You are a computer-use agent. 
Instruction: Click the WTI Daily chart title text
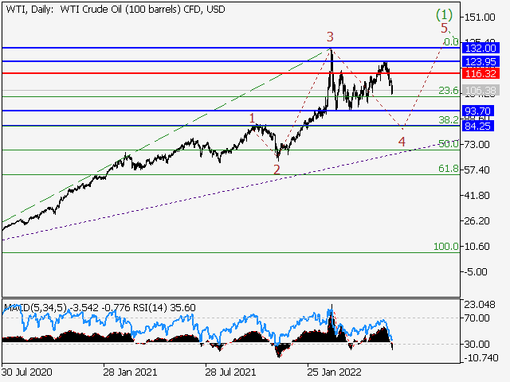tap(116, 10)
